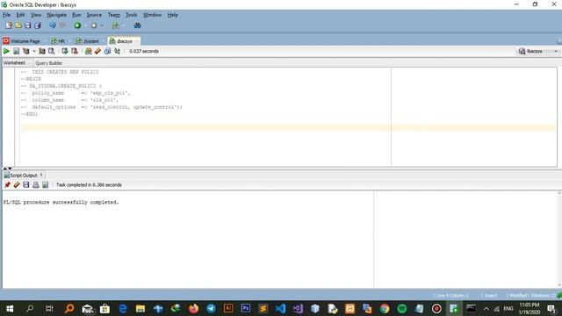Viewport: 562px width, 316px height.
Task: Open the Navigate menu
Action: (x=56, y=15)
